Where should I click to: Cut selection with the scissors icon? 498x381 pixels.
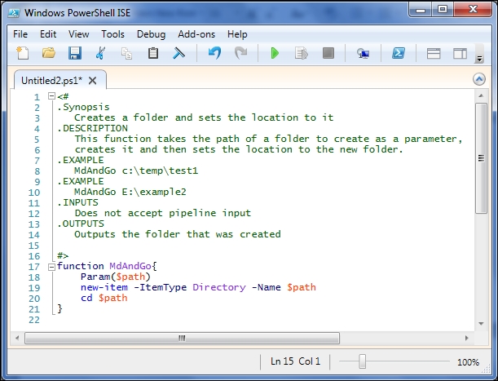click(100, 53)
